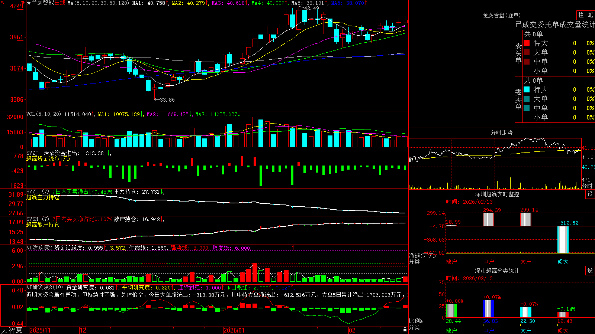Screen dimensions: 595x334
Task: Click the 爆发线: 6.000 magenta label
Action: (x=231, y=248)
